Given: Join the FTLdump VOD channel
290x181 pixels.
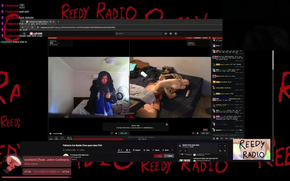Looking at the screenshot, I should click(158, 156).
